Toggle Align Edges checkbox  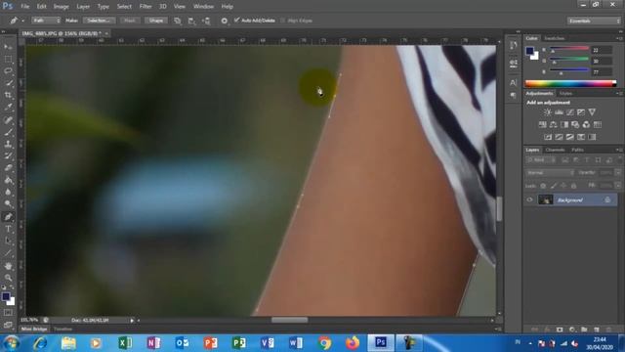tap(282, 21)
